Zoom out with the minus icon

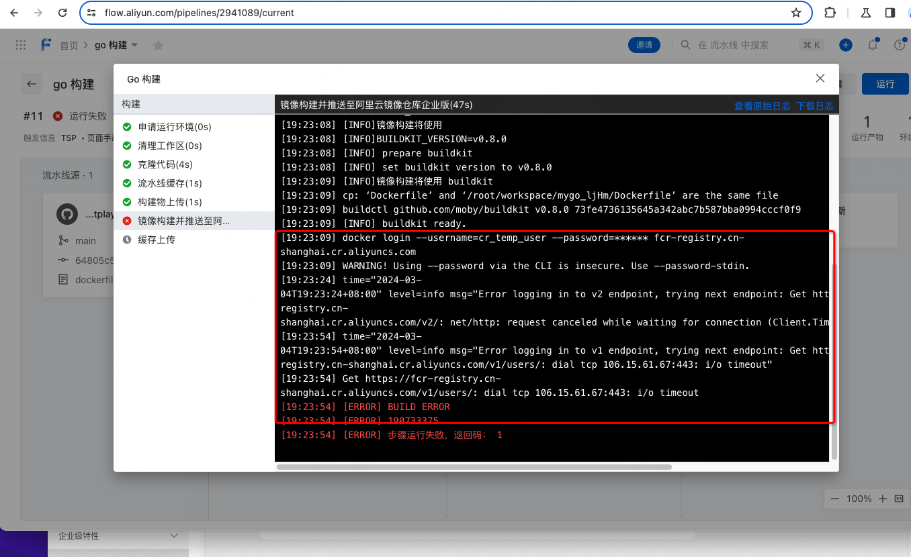coord(835,499)
